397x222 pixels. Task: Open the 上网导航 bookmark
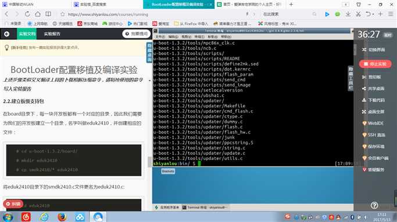point(37,24)
